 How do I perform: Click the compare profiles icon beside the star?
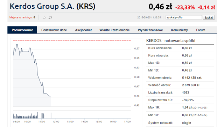(x=50, y=17)
